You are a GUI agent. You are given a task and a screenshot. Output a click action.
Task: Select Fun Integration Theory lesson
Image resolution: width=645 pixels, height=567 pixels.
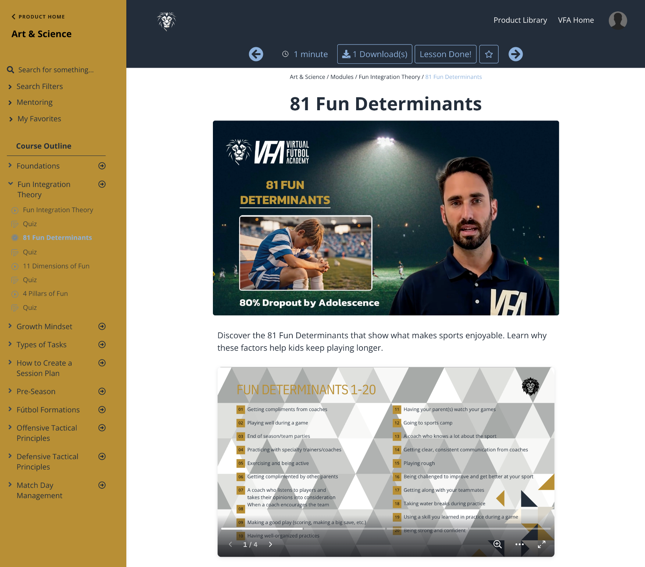(58, 210)
